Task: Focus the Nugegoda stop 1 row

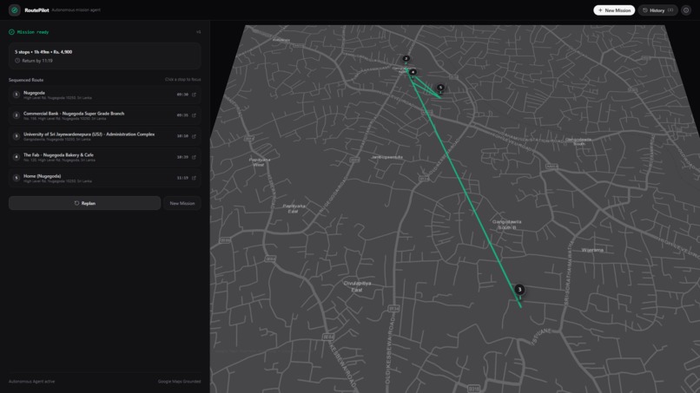Action: pos(104,95)
